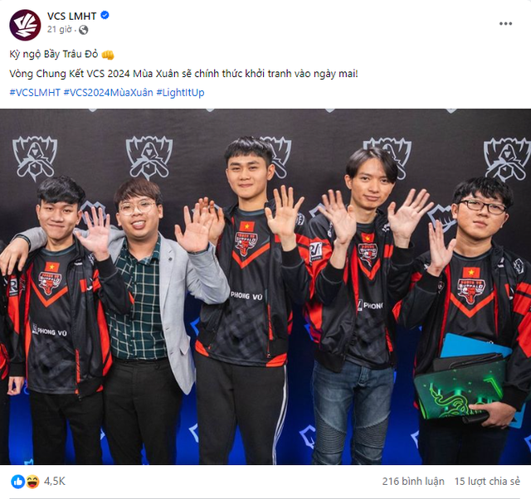Screen dimensions: 531x499
Task: Open the #LightItUp hashtag
Action: click(x=180, y=92)
